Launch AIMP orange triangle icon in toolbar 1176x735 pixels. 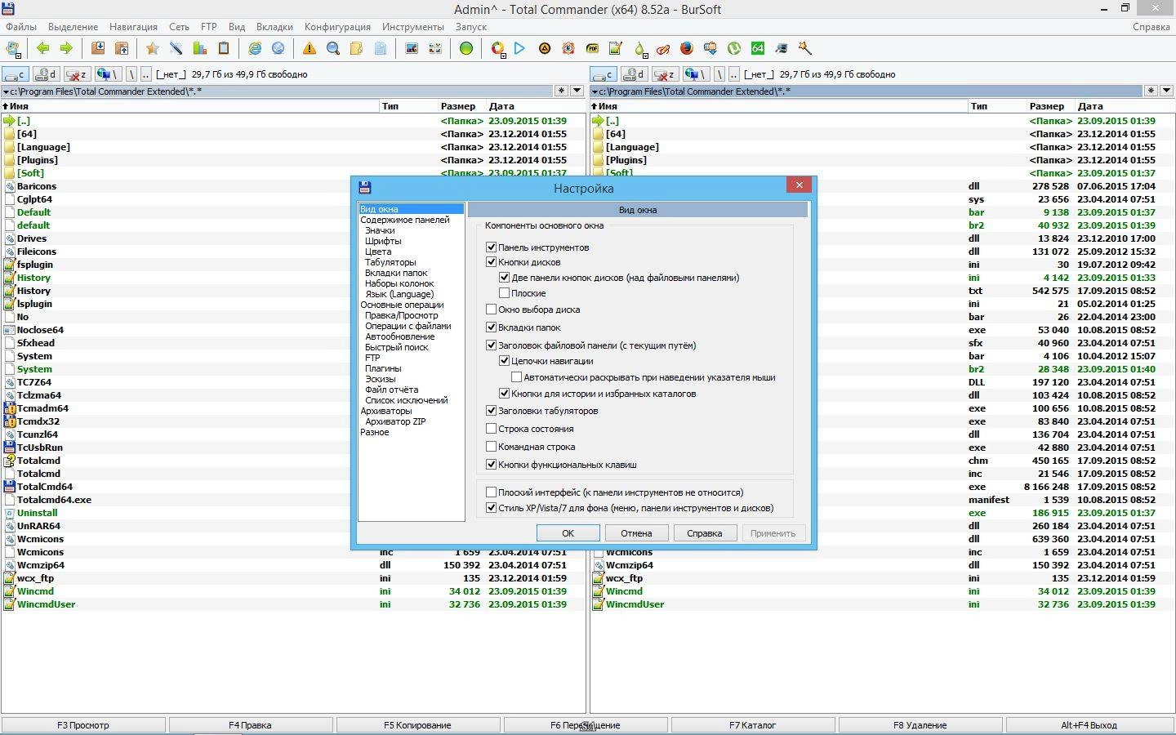(544, 48)
